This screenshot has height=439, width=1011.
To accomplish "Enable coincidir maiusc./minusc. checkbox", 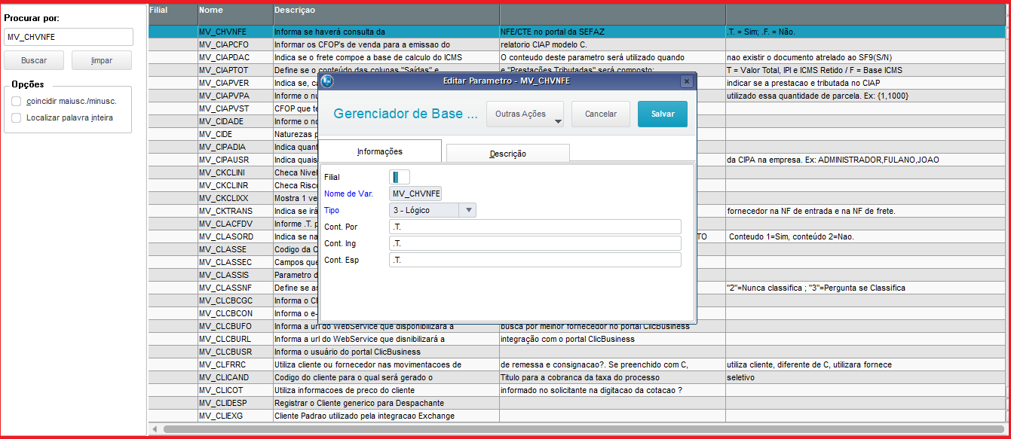I will 17,101.
